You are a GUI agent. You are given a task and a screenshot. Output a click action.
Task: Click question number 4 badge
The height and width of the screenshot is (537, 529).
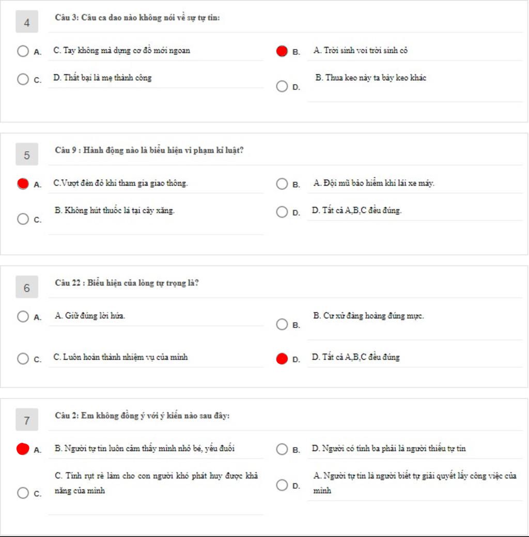pyautogui.click(x=27, y=22)
